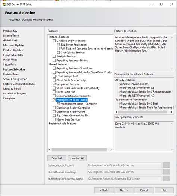Open setup Help
Screen dimensions: 177x196
164,190
